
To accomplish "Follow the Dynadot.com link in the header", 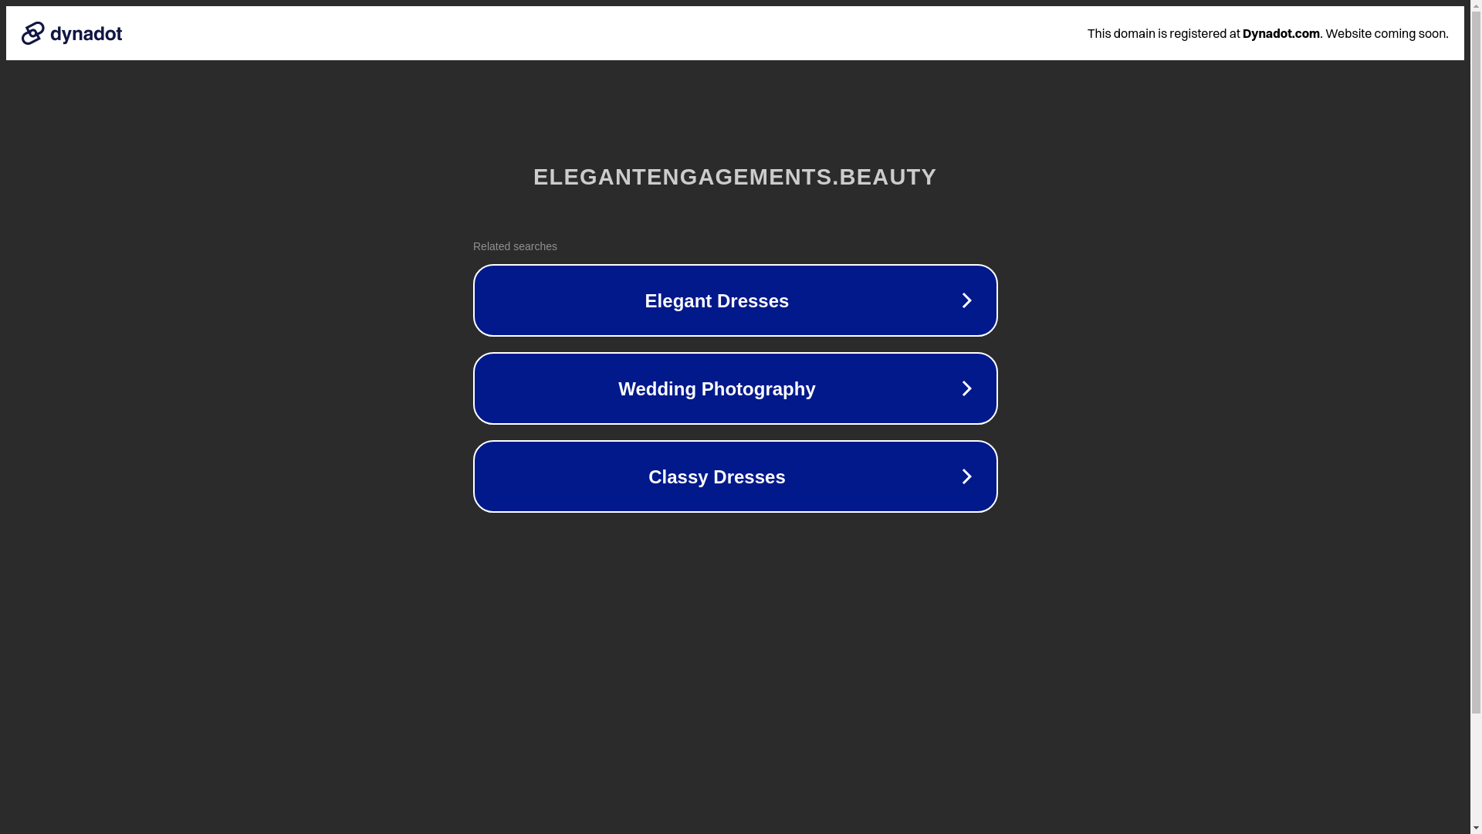I will (x=1281, y=33).
